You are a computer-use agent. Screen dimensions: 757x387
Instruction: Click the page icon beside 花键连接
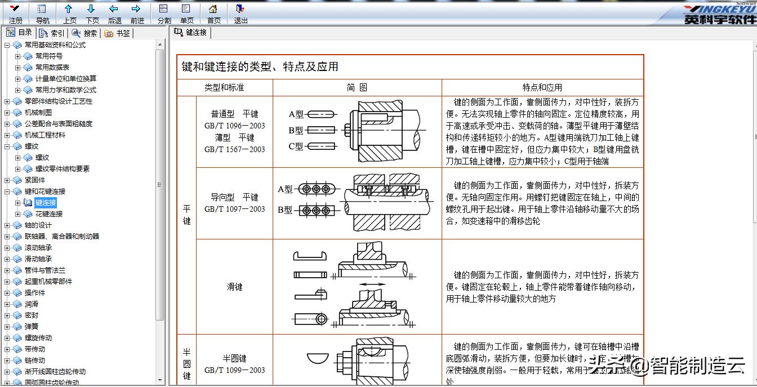click(x=28, y=214)
